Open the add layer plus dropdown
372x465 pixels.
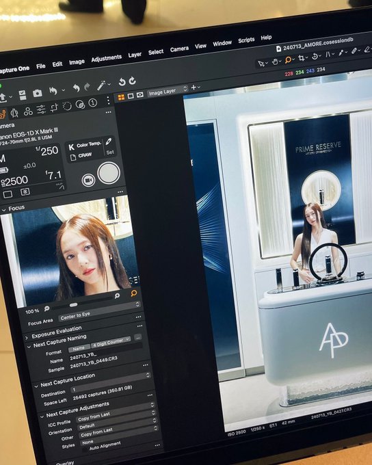pyautogui.click(x=196, y=88)
